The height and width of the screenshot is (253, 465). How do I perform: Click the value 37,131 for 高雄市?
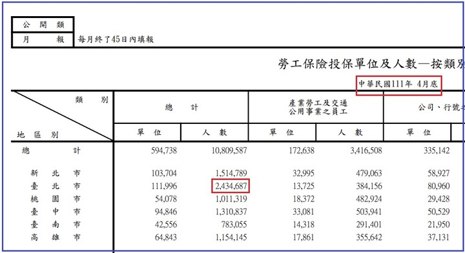[439, 238]
